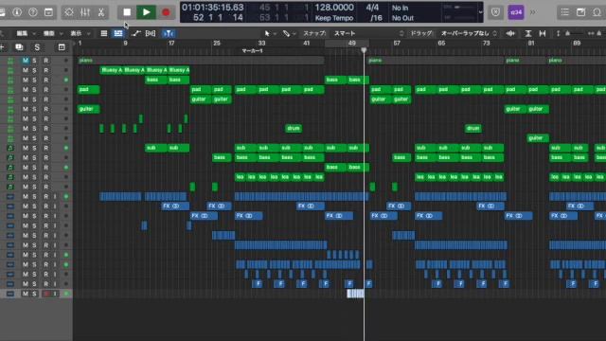
Task: Disable red record-arm on the bottom track
Action: click(46, 294)
